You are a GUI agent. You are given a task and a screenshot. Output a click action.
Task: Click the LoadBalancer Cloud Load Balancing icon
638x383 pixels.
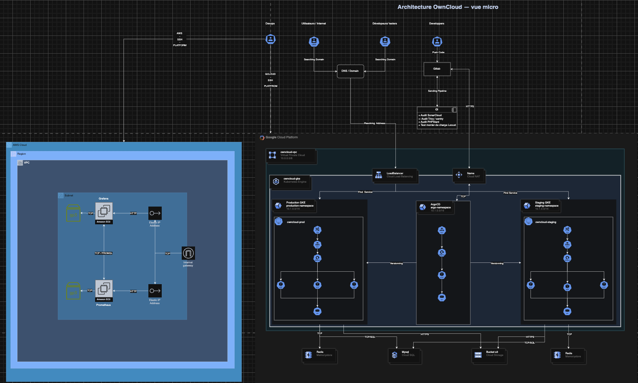click(x=379, y=175)
